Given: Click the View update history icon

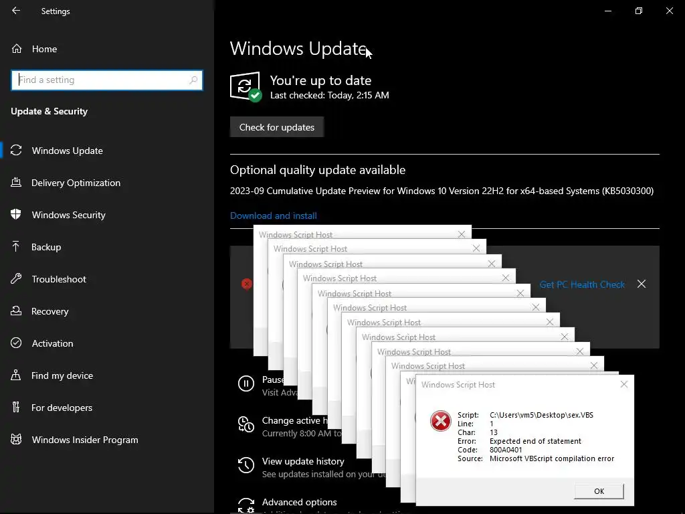Looking at the screenshot, I should click(x=246, y=465).
